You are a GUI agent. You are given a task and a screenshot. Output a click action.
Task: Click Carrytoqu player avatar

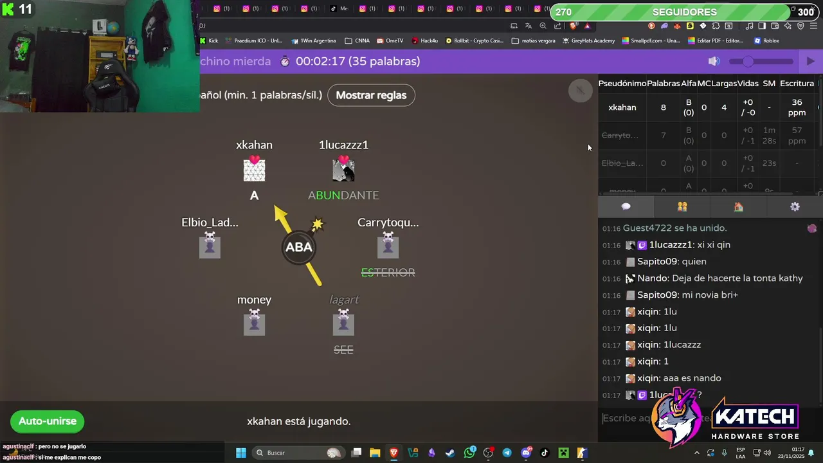tap(388, 247)
